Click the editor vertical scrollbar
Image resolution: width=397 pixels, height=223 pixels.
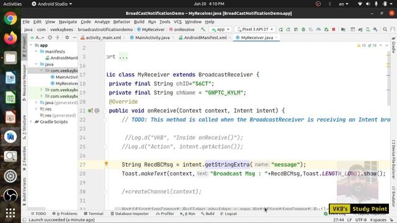[x=388, y=79]
